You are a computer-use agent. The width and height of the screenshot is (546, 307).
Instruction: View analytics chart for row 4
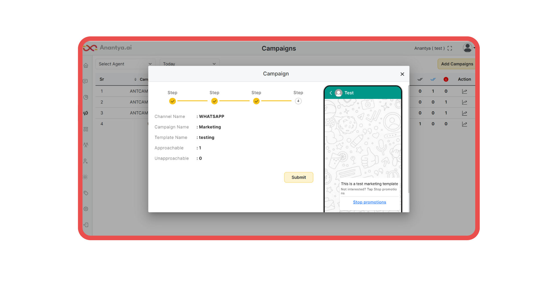pos(464,124)
